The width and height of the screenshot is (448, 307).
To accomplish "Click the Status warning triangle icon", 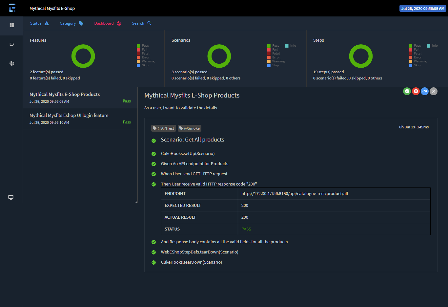I will tap(47, 23).
